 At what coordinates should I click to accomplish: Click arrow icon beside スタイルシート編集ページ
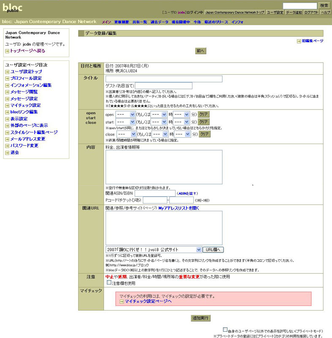coord(7,133)
